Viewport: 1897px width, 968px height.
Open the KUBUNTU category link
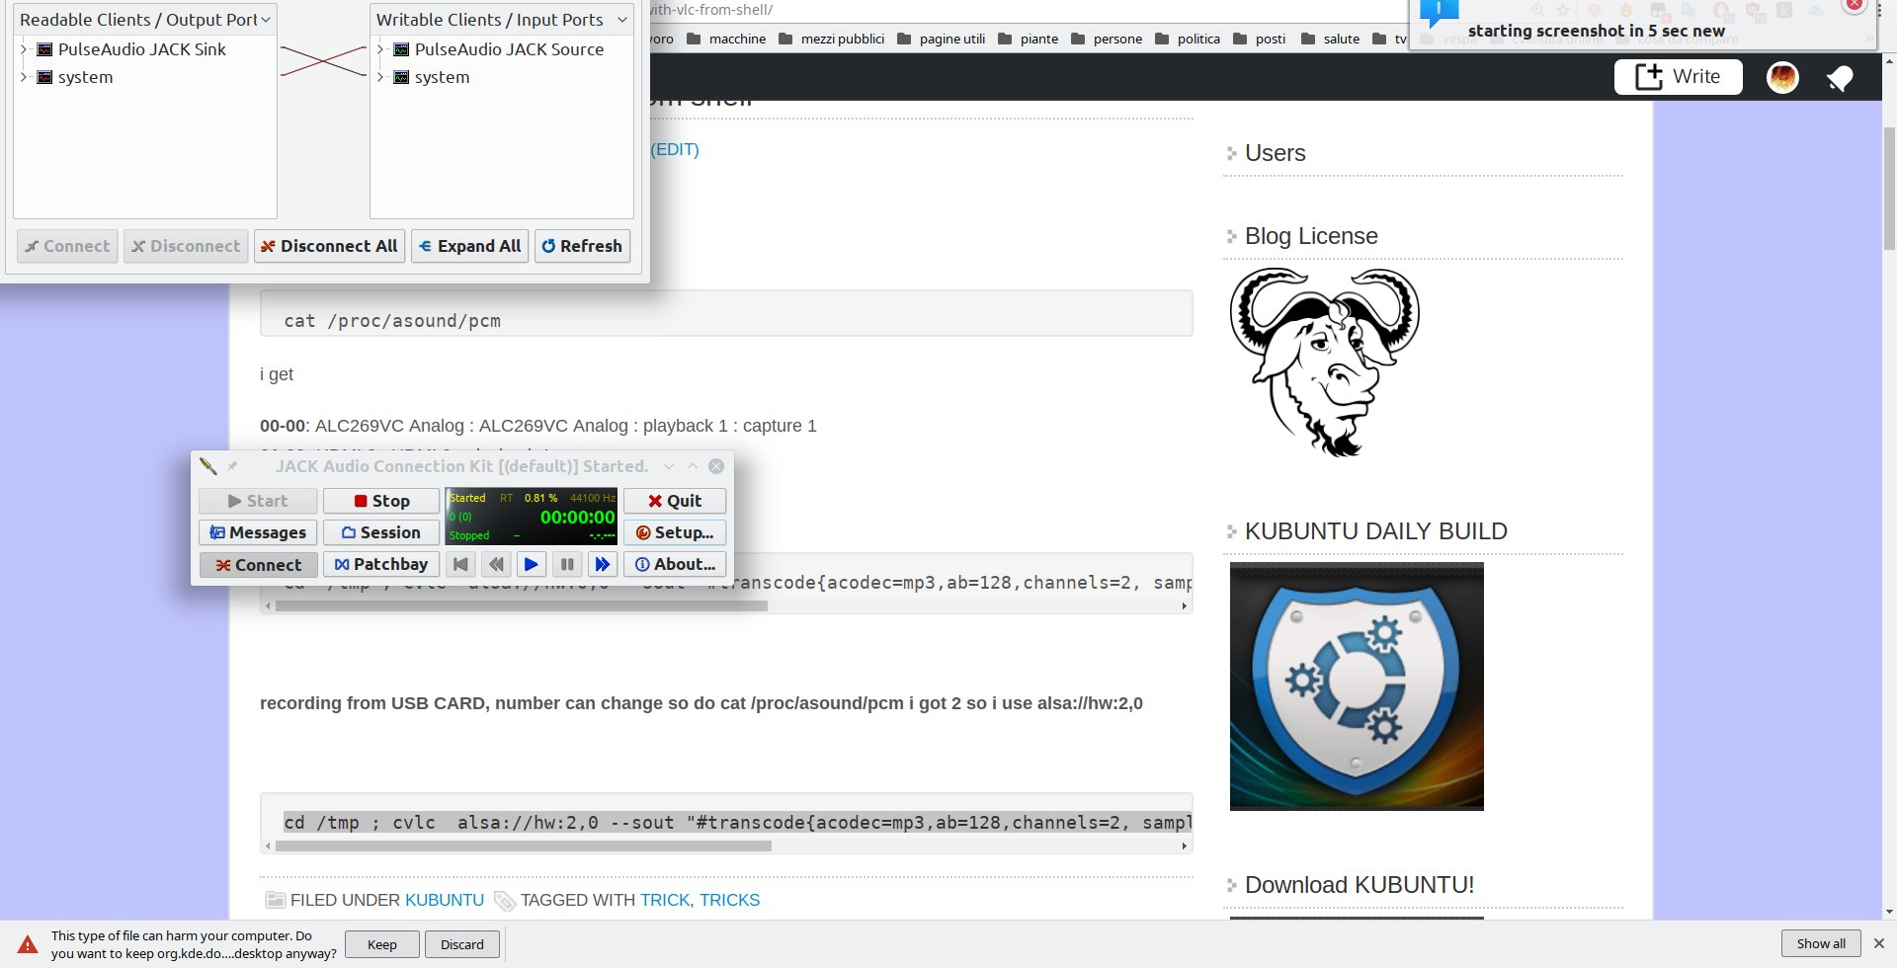coord(445,900)
